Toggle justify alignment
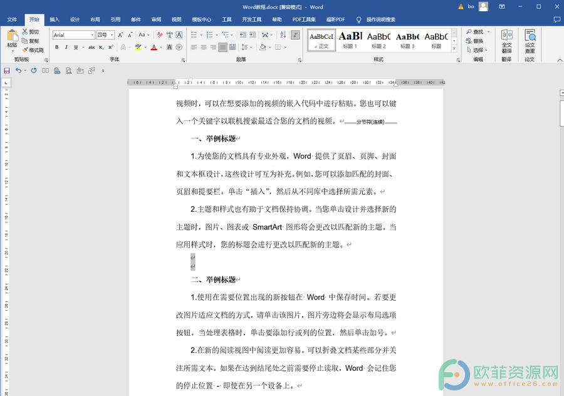This screenshot has height=396, width=564. click(x=222, y=47)
